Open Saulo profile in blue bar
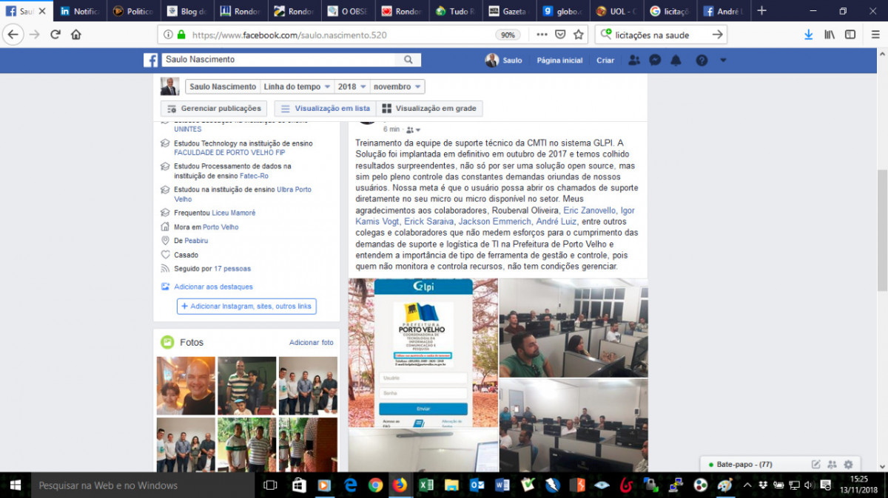 504,61
